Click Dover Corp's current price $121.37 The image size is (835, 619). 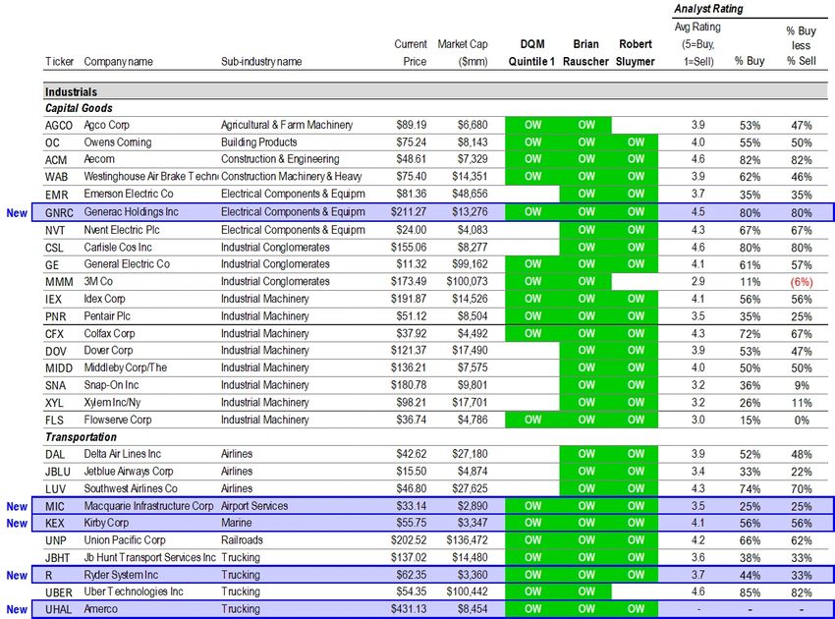point(409,351)
